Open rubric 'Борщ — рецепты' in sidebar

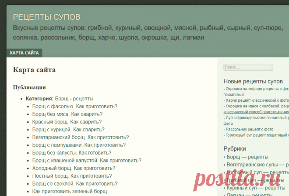pyautogui.click(x=247, y=157)
